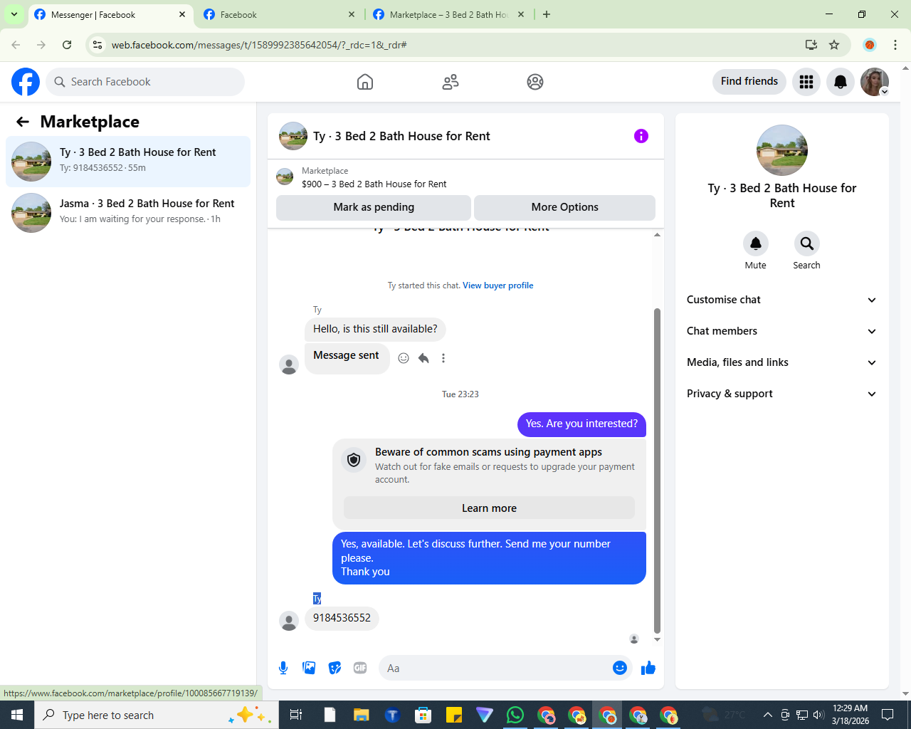
Task: Open Jasma's conversation in the Marketplace list
Action: [x=128, y=213]
